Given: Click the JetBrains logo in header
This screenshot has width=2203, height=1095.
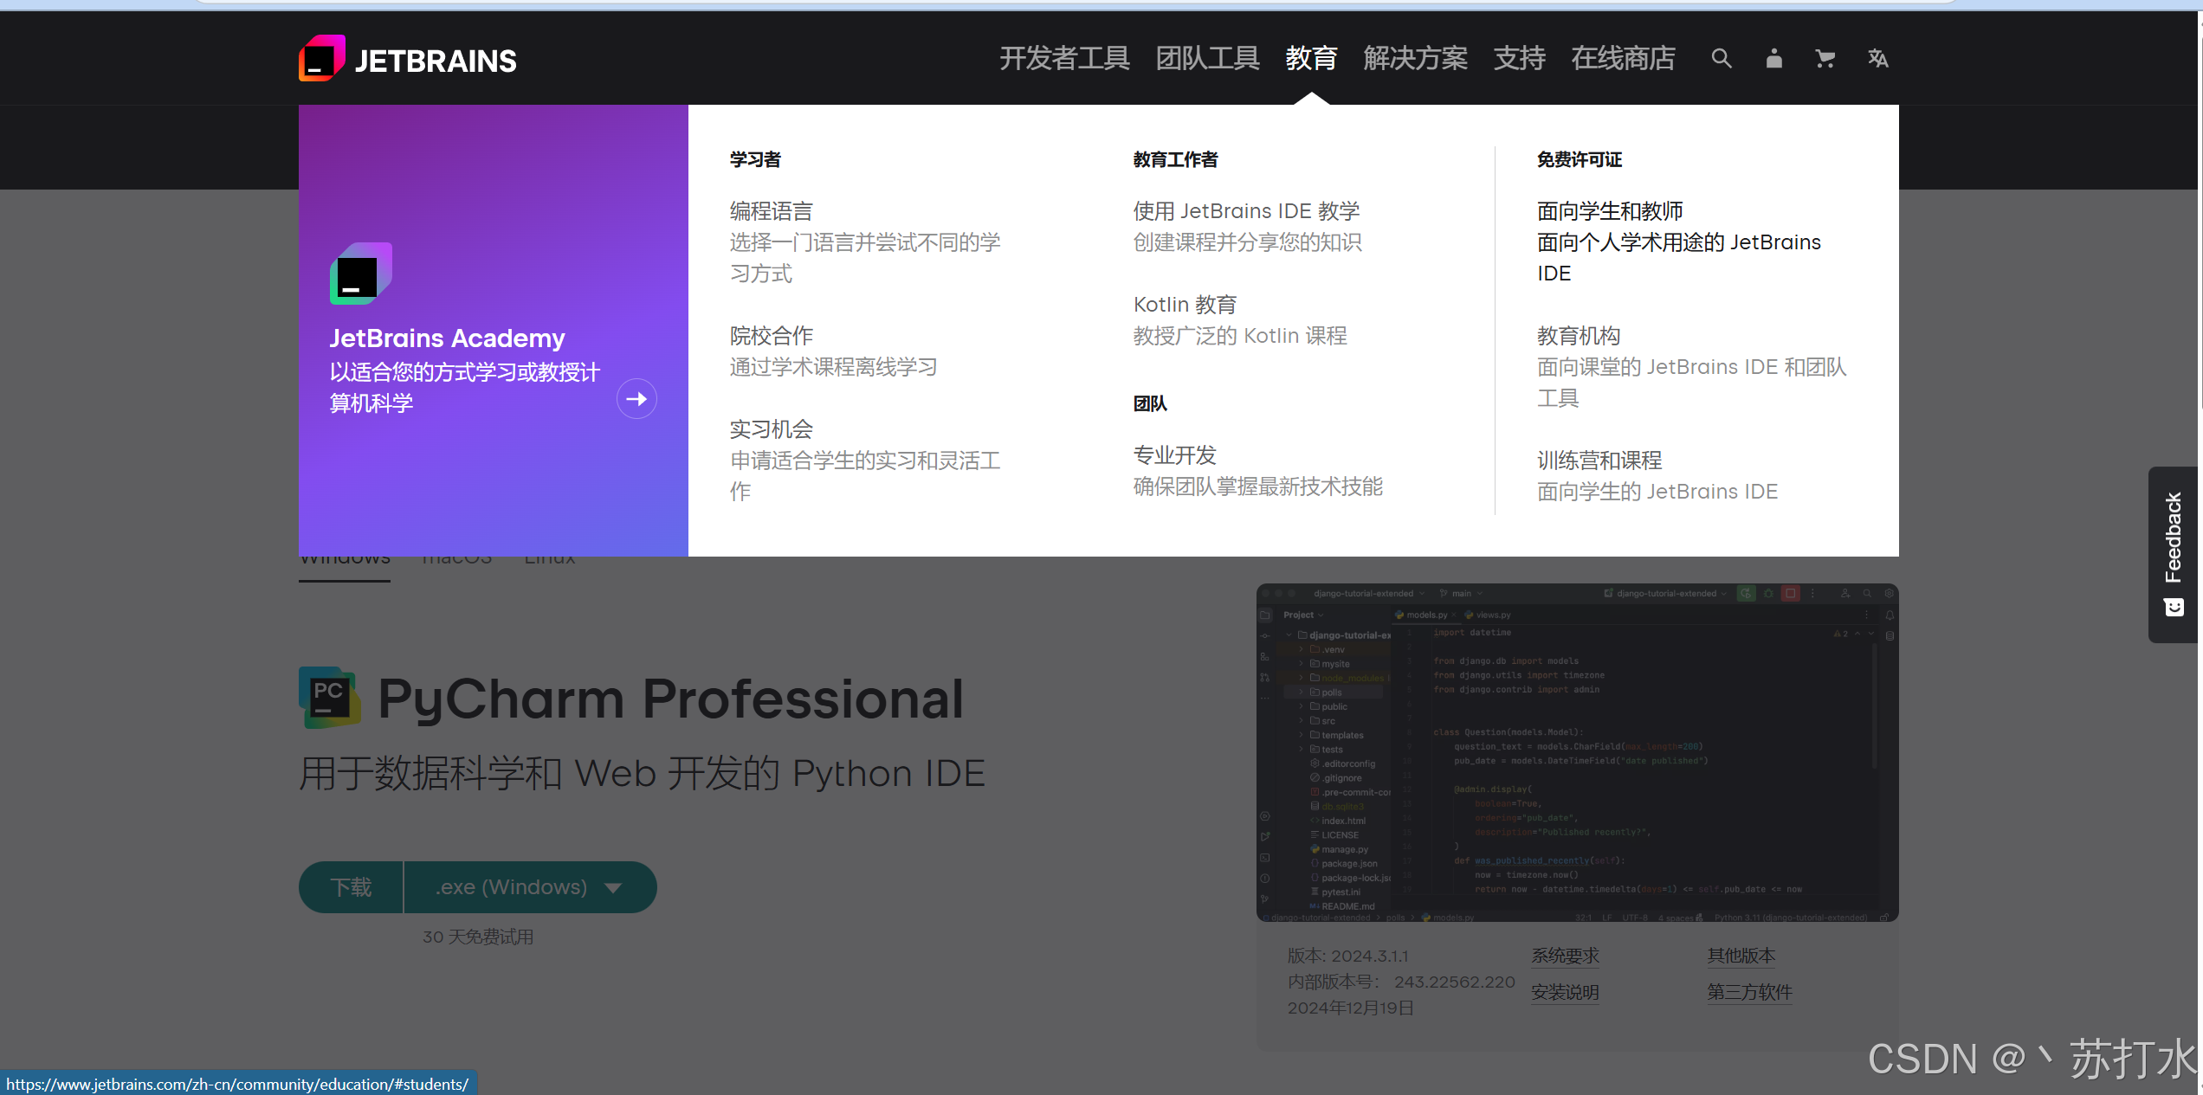Looking at the screenshot, I should click(x=408, y=59).
